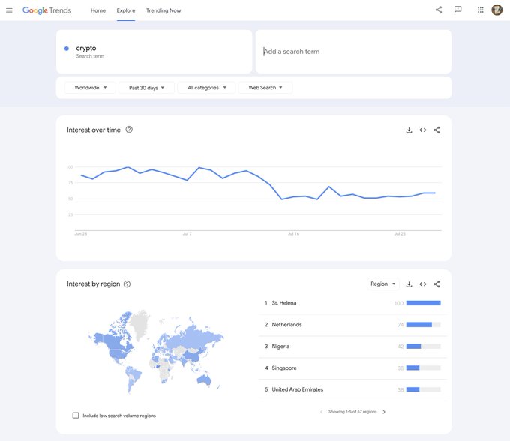Click the Google Trends logo
The image size is (510, 441).
tap(46, 10)
